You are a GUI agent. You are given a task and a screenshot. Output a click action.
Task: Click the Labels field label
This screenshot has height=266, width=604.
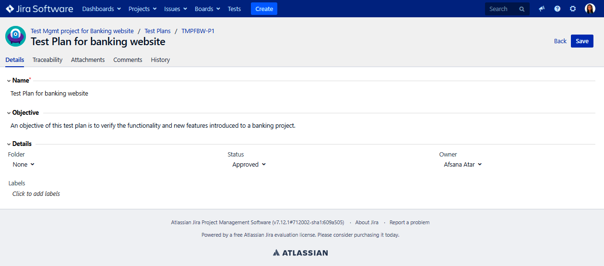click(x=17, y=183)
